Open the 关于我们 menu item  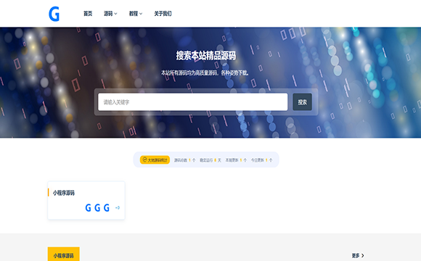pyautogui.click(x=163, y=13)
